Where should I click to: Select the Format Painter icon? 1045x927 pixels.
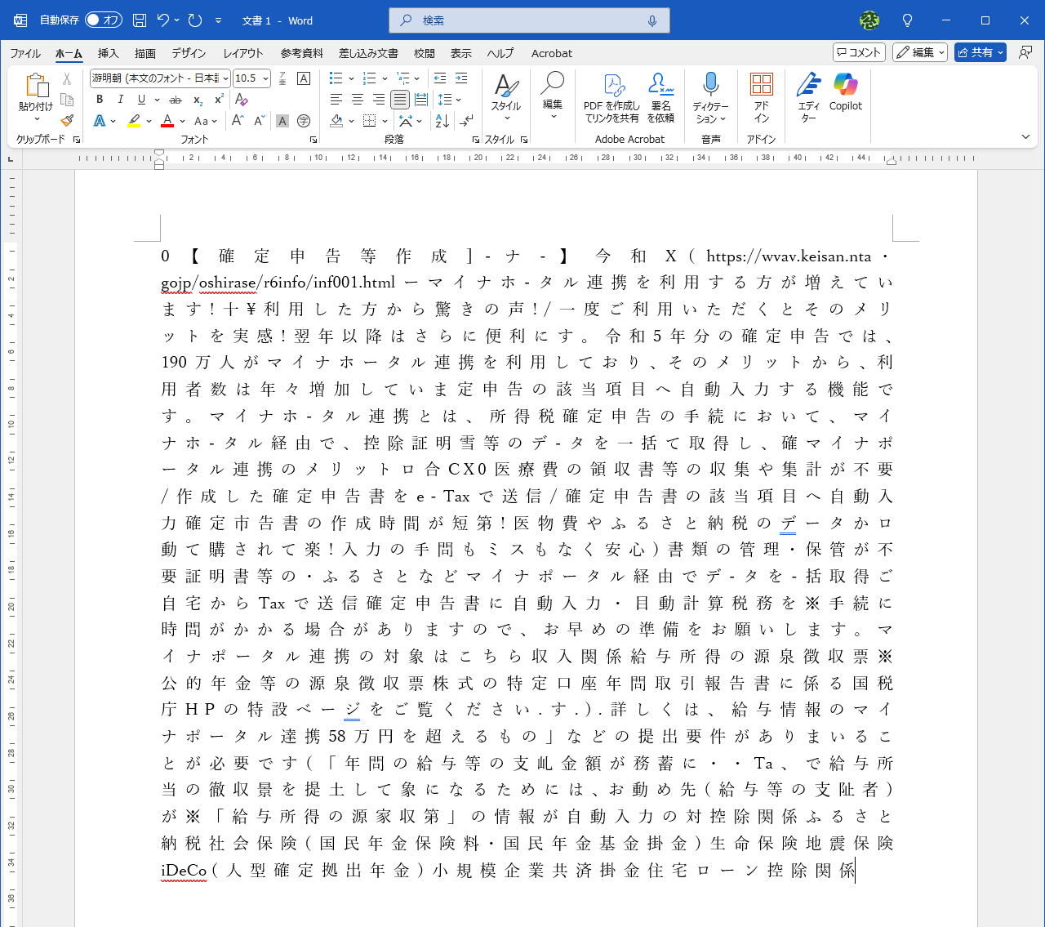[x=67, y=120]
